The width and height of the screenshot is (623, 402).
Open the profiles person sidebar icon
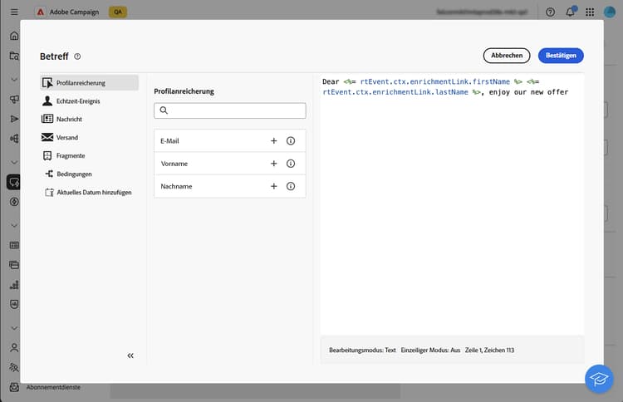14,347
